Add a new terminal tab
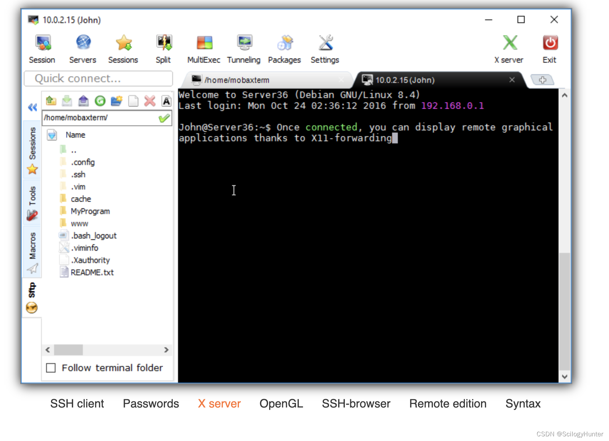609x441 pixels. (542, 80)
